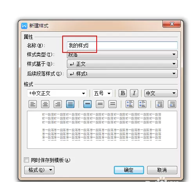Click the 同时保存到模板(A) label text
The image size is (191, 182).
pyautogui.click(x=50, y=160)
